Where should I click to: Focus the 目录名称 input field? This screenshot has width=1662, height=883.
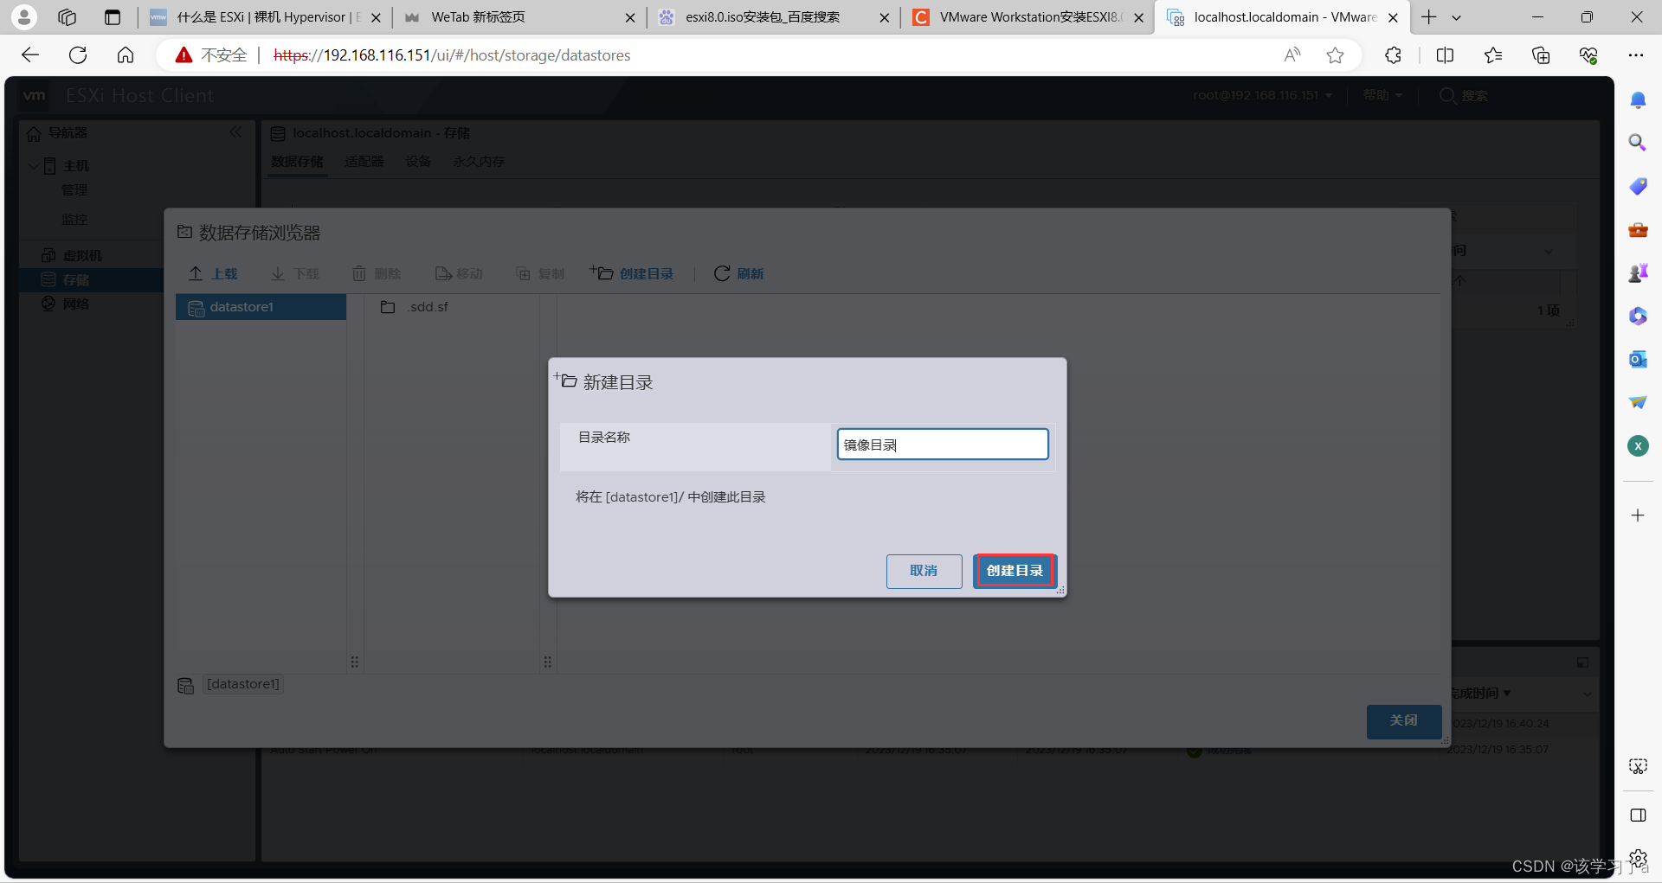pyautogui.click(x=943, y=445)
